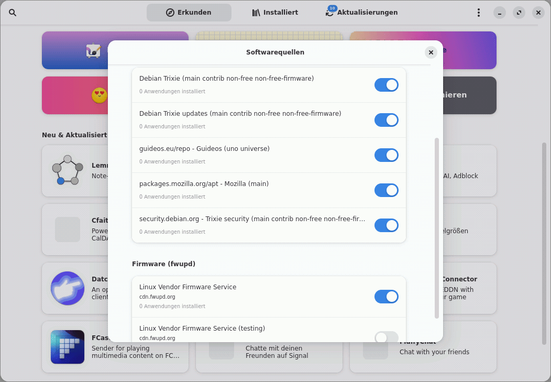Click the drawing board banner icon
Screen dimensions: 551x382
tap(93, 51)
